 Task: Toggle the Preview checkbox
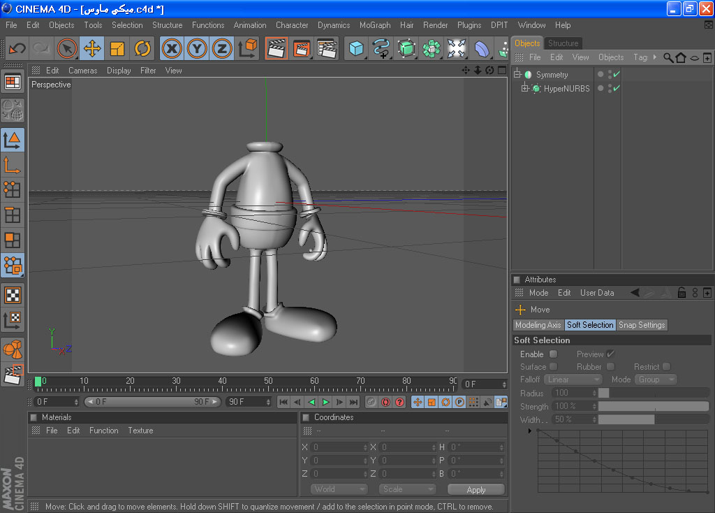click(x=611, y=354)
